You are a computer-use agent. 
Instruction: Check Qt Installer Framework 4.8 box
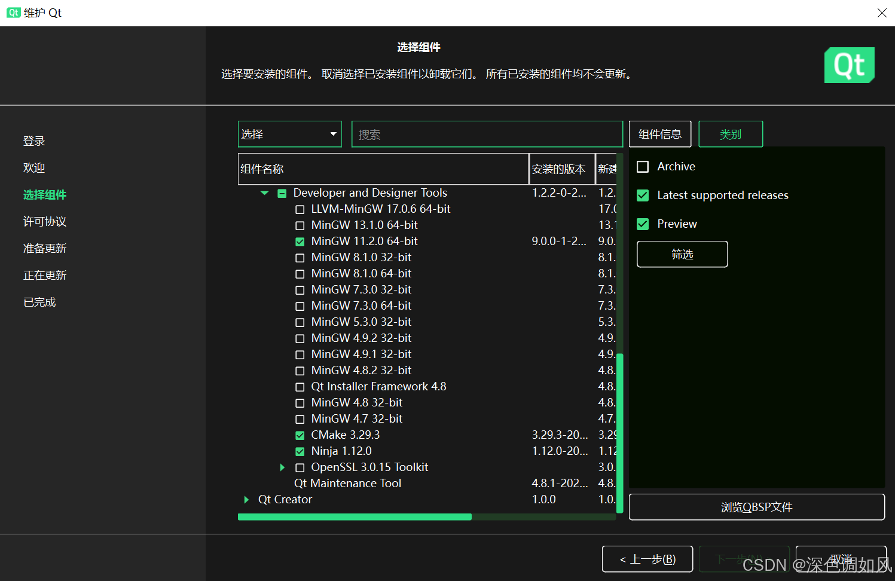300,387
